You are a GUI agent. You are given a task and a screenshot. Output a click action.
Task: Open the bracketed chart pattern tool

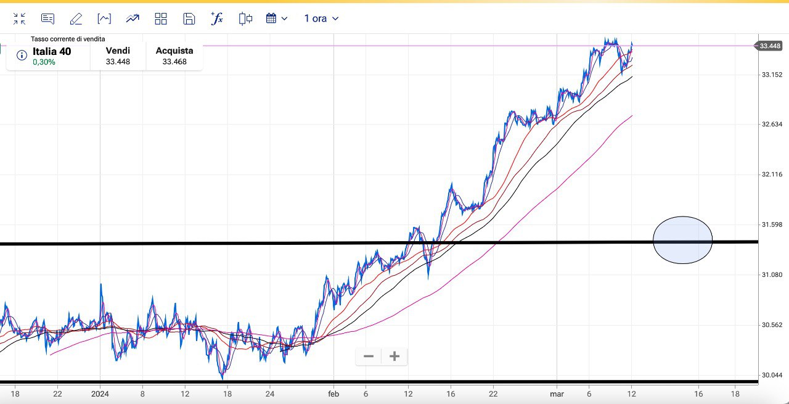[x=104, y=19]
